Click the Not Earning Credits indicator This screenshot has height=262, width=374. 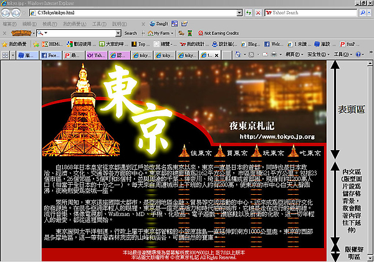click(219, 33)
